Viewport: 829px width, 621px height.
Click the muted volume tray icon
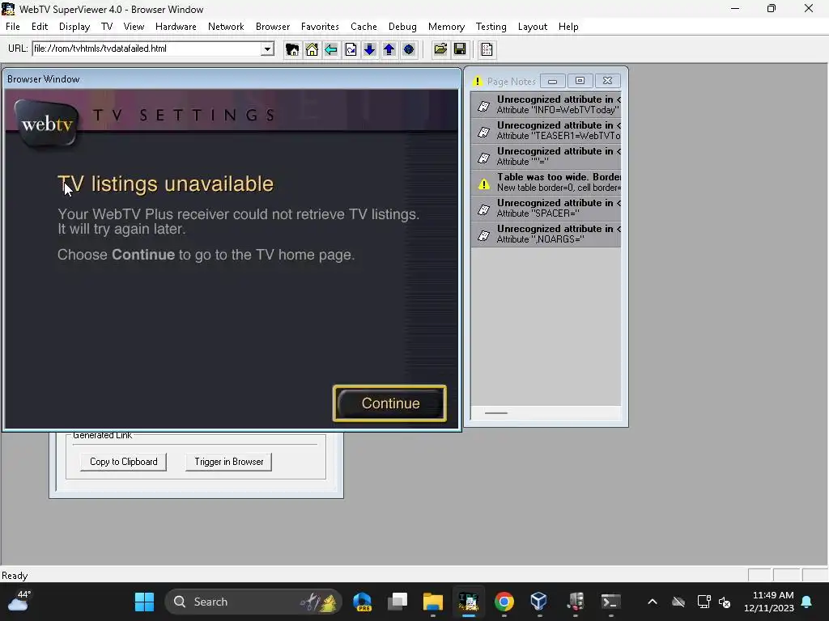point(725,602)
